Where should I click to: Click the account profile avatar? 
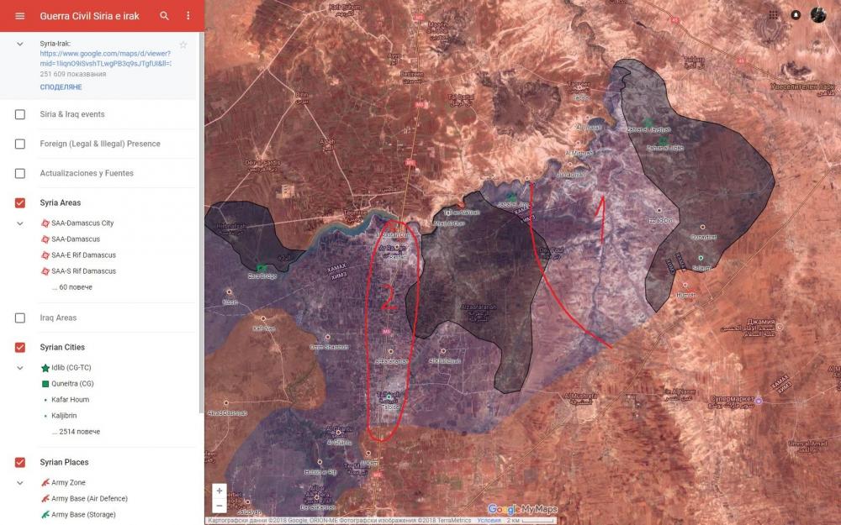818,15
